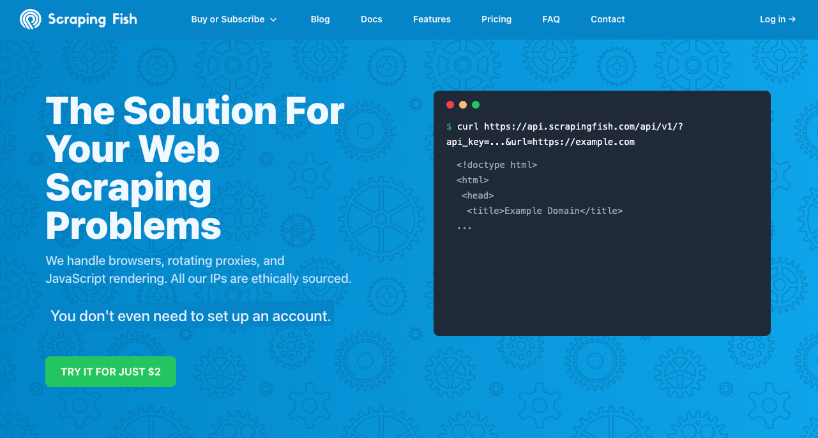Click the curl command line in the terminal

pyautogui.click(x=570, y=126)
